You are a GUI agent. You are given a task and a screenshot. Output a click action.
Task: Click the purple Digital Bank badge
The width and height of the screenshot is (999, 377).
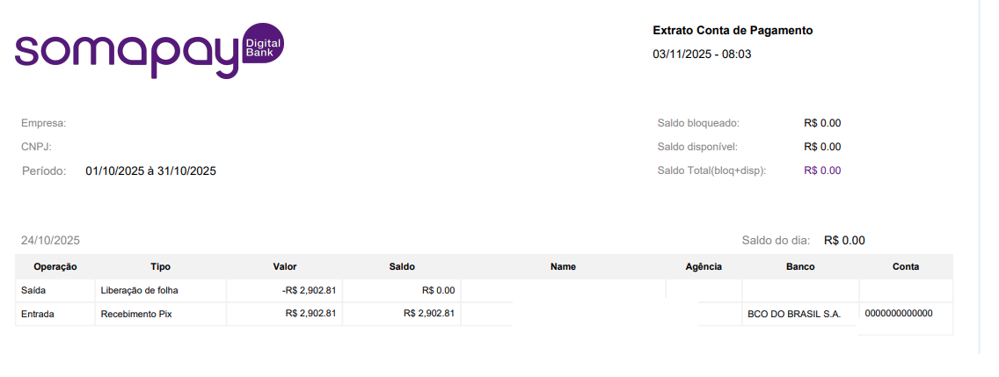pos(264,47)
